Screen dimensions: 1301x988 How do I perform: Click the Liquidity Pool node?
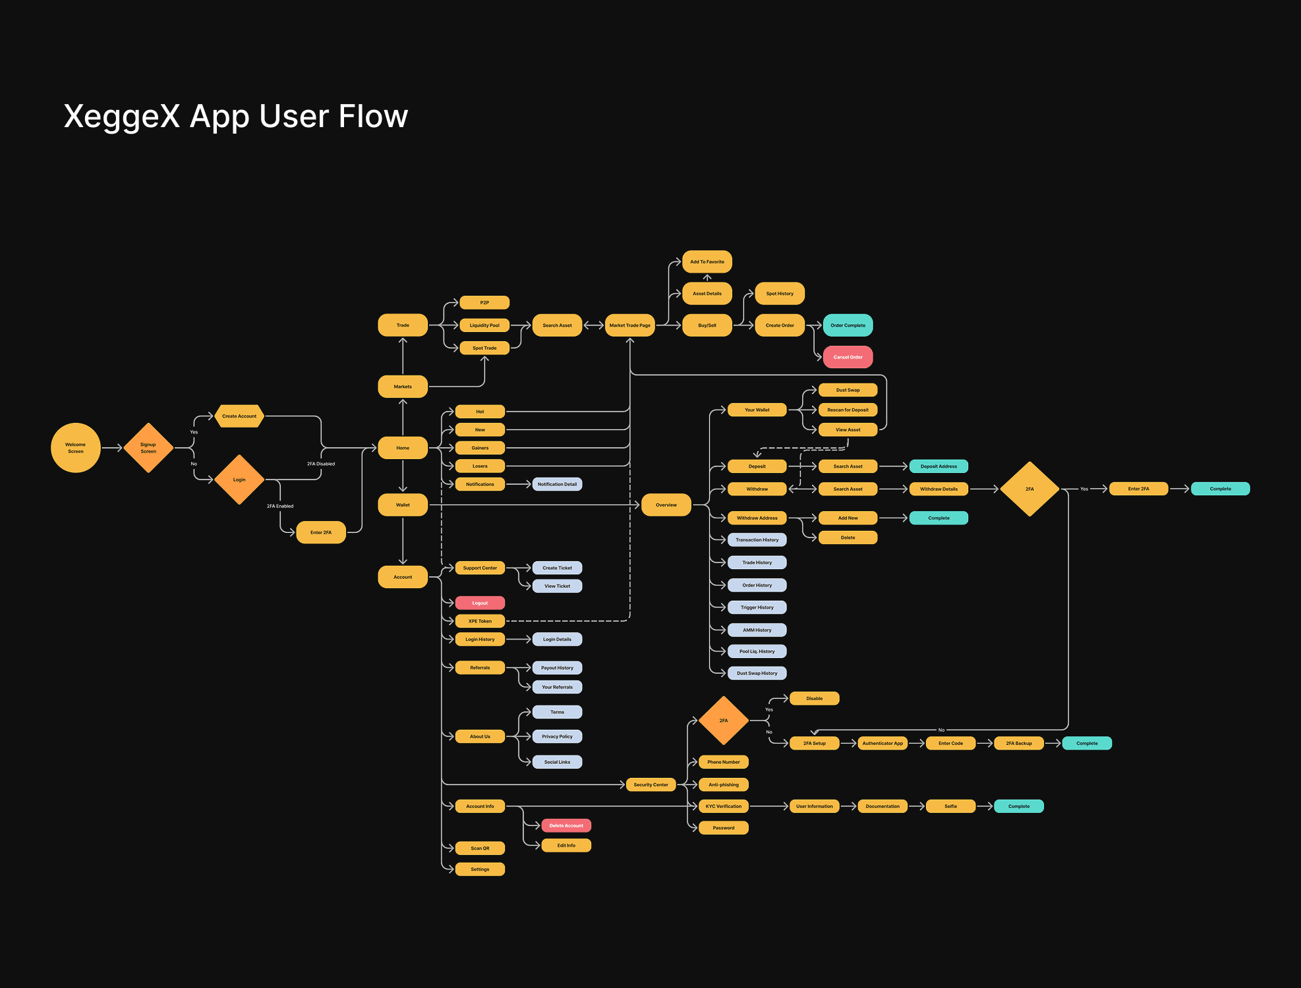(x=484, y=325)
